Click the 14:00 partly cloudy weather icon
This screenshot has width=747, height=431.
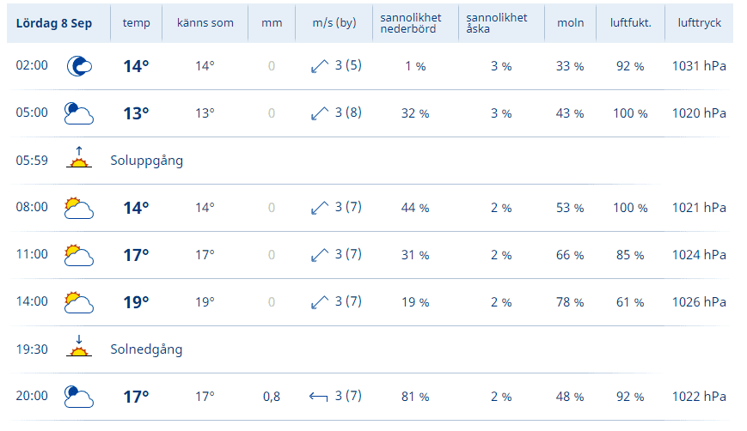[x=79, y=302]
